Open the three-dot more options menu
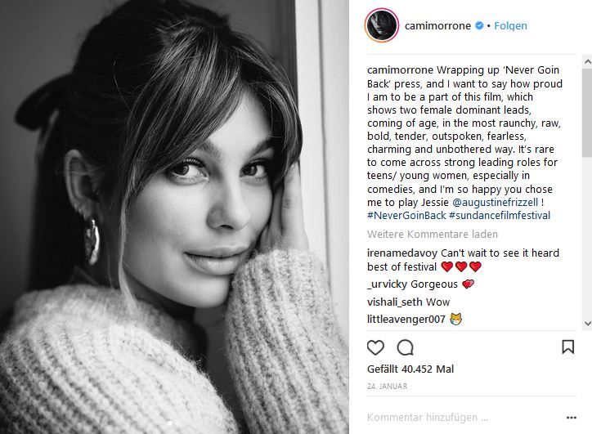The width and height of the screenshot is (592, 434). 572,418
